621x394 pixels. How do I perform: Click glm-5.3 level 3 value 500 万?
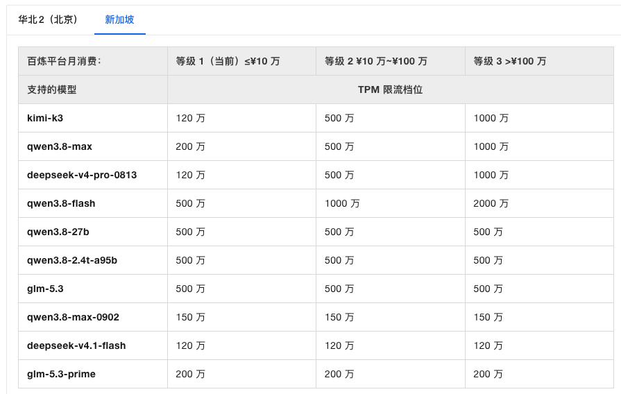[488, 289]
